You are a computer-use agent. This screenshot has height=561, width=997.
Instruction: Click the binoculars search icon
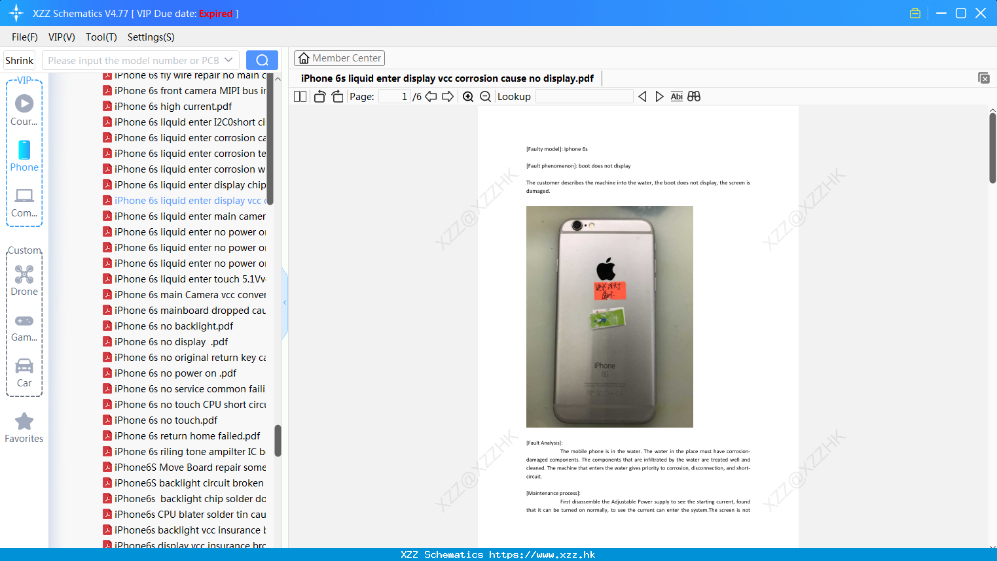tap(694, 97)
